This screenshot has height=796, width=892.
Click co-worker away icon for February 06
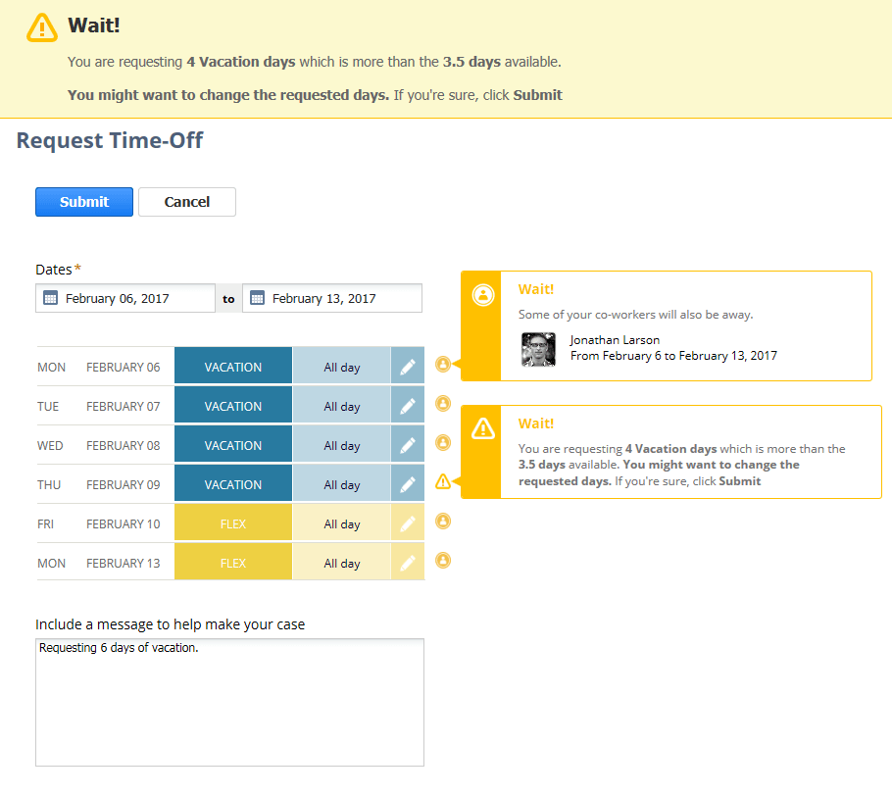(x=443, y=364)
